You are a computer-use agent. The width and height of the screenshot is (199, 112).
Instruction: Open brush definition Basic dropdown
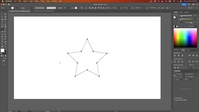[x=57, y=8]
